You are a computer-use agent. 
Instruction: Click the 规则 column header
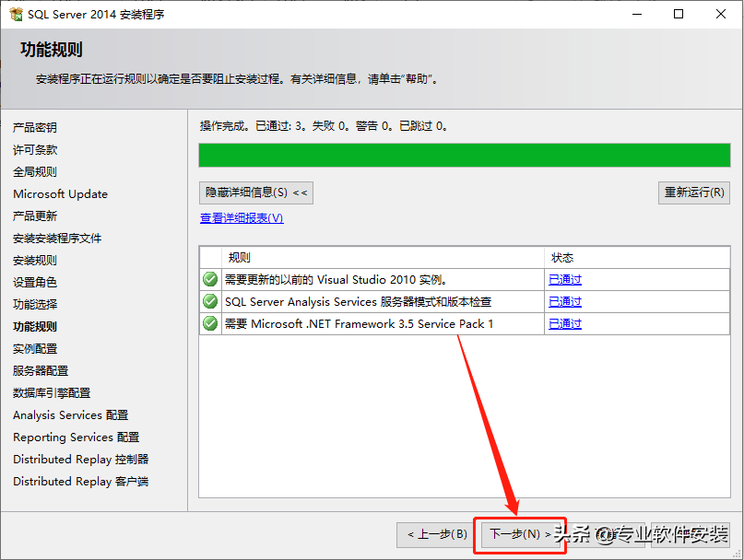point(383,258)
